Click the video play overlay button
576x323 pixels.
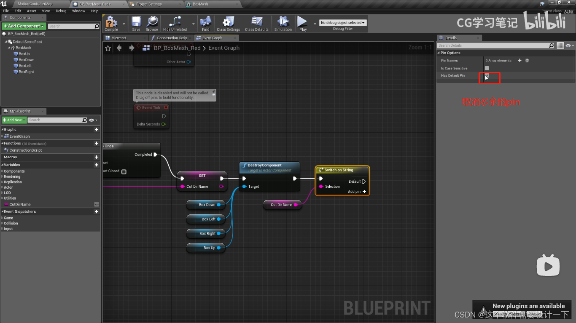click(x=548, y=265)
